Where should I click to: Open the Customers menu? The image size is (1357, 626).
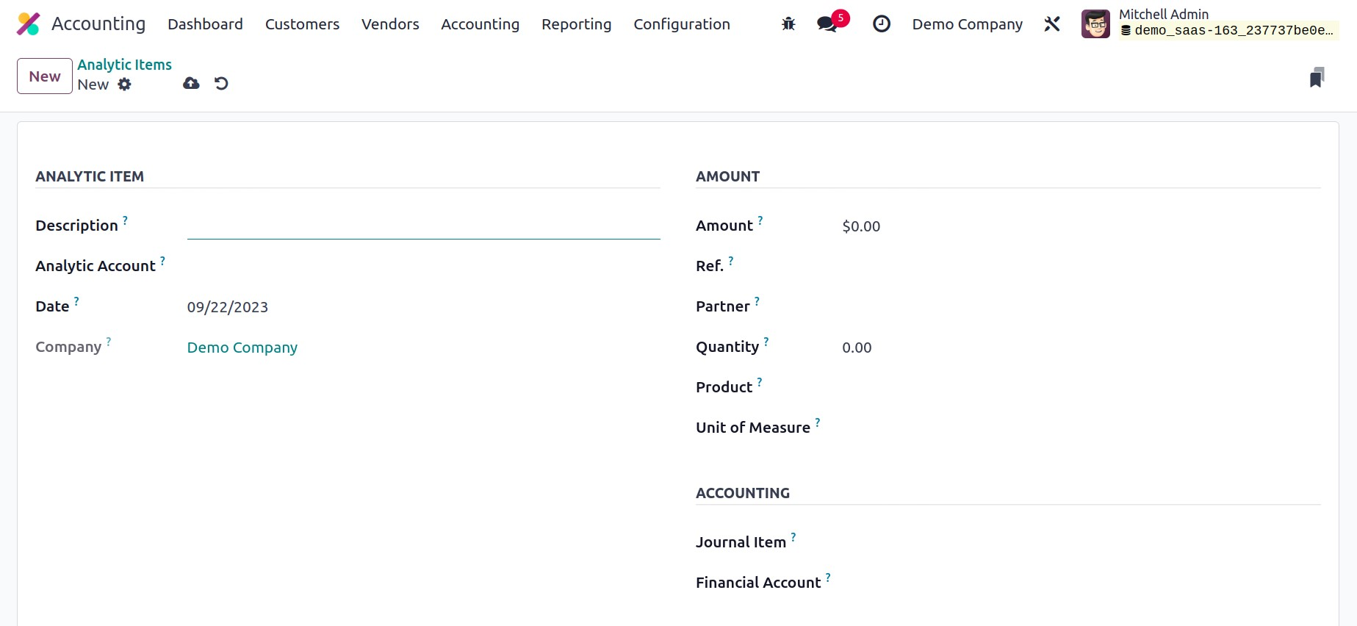(302, 24)
